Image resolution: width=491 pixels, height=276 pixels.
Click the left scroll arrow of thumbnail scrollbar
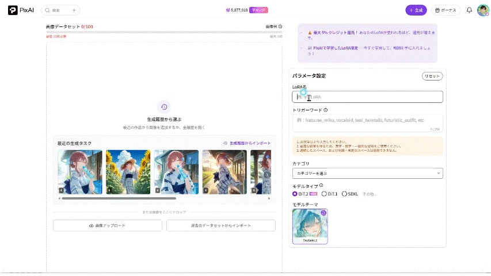(x=59, y=198)
